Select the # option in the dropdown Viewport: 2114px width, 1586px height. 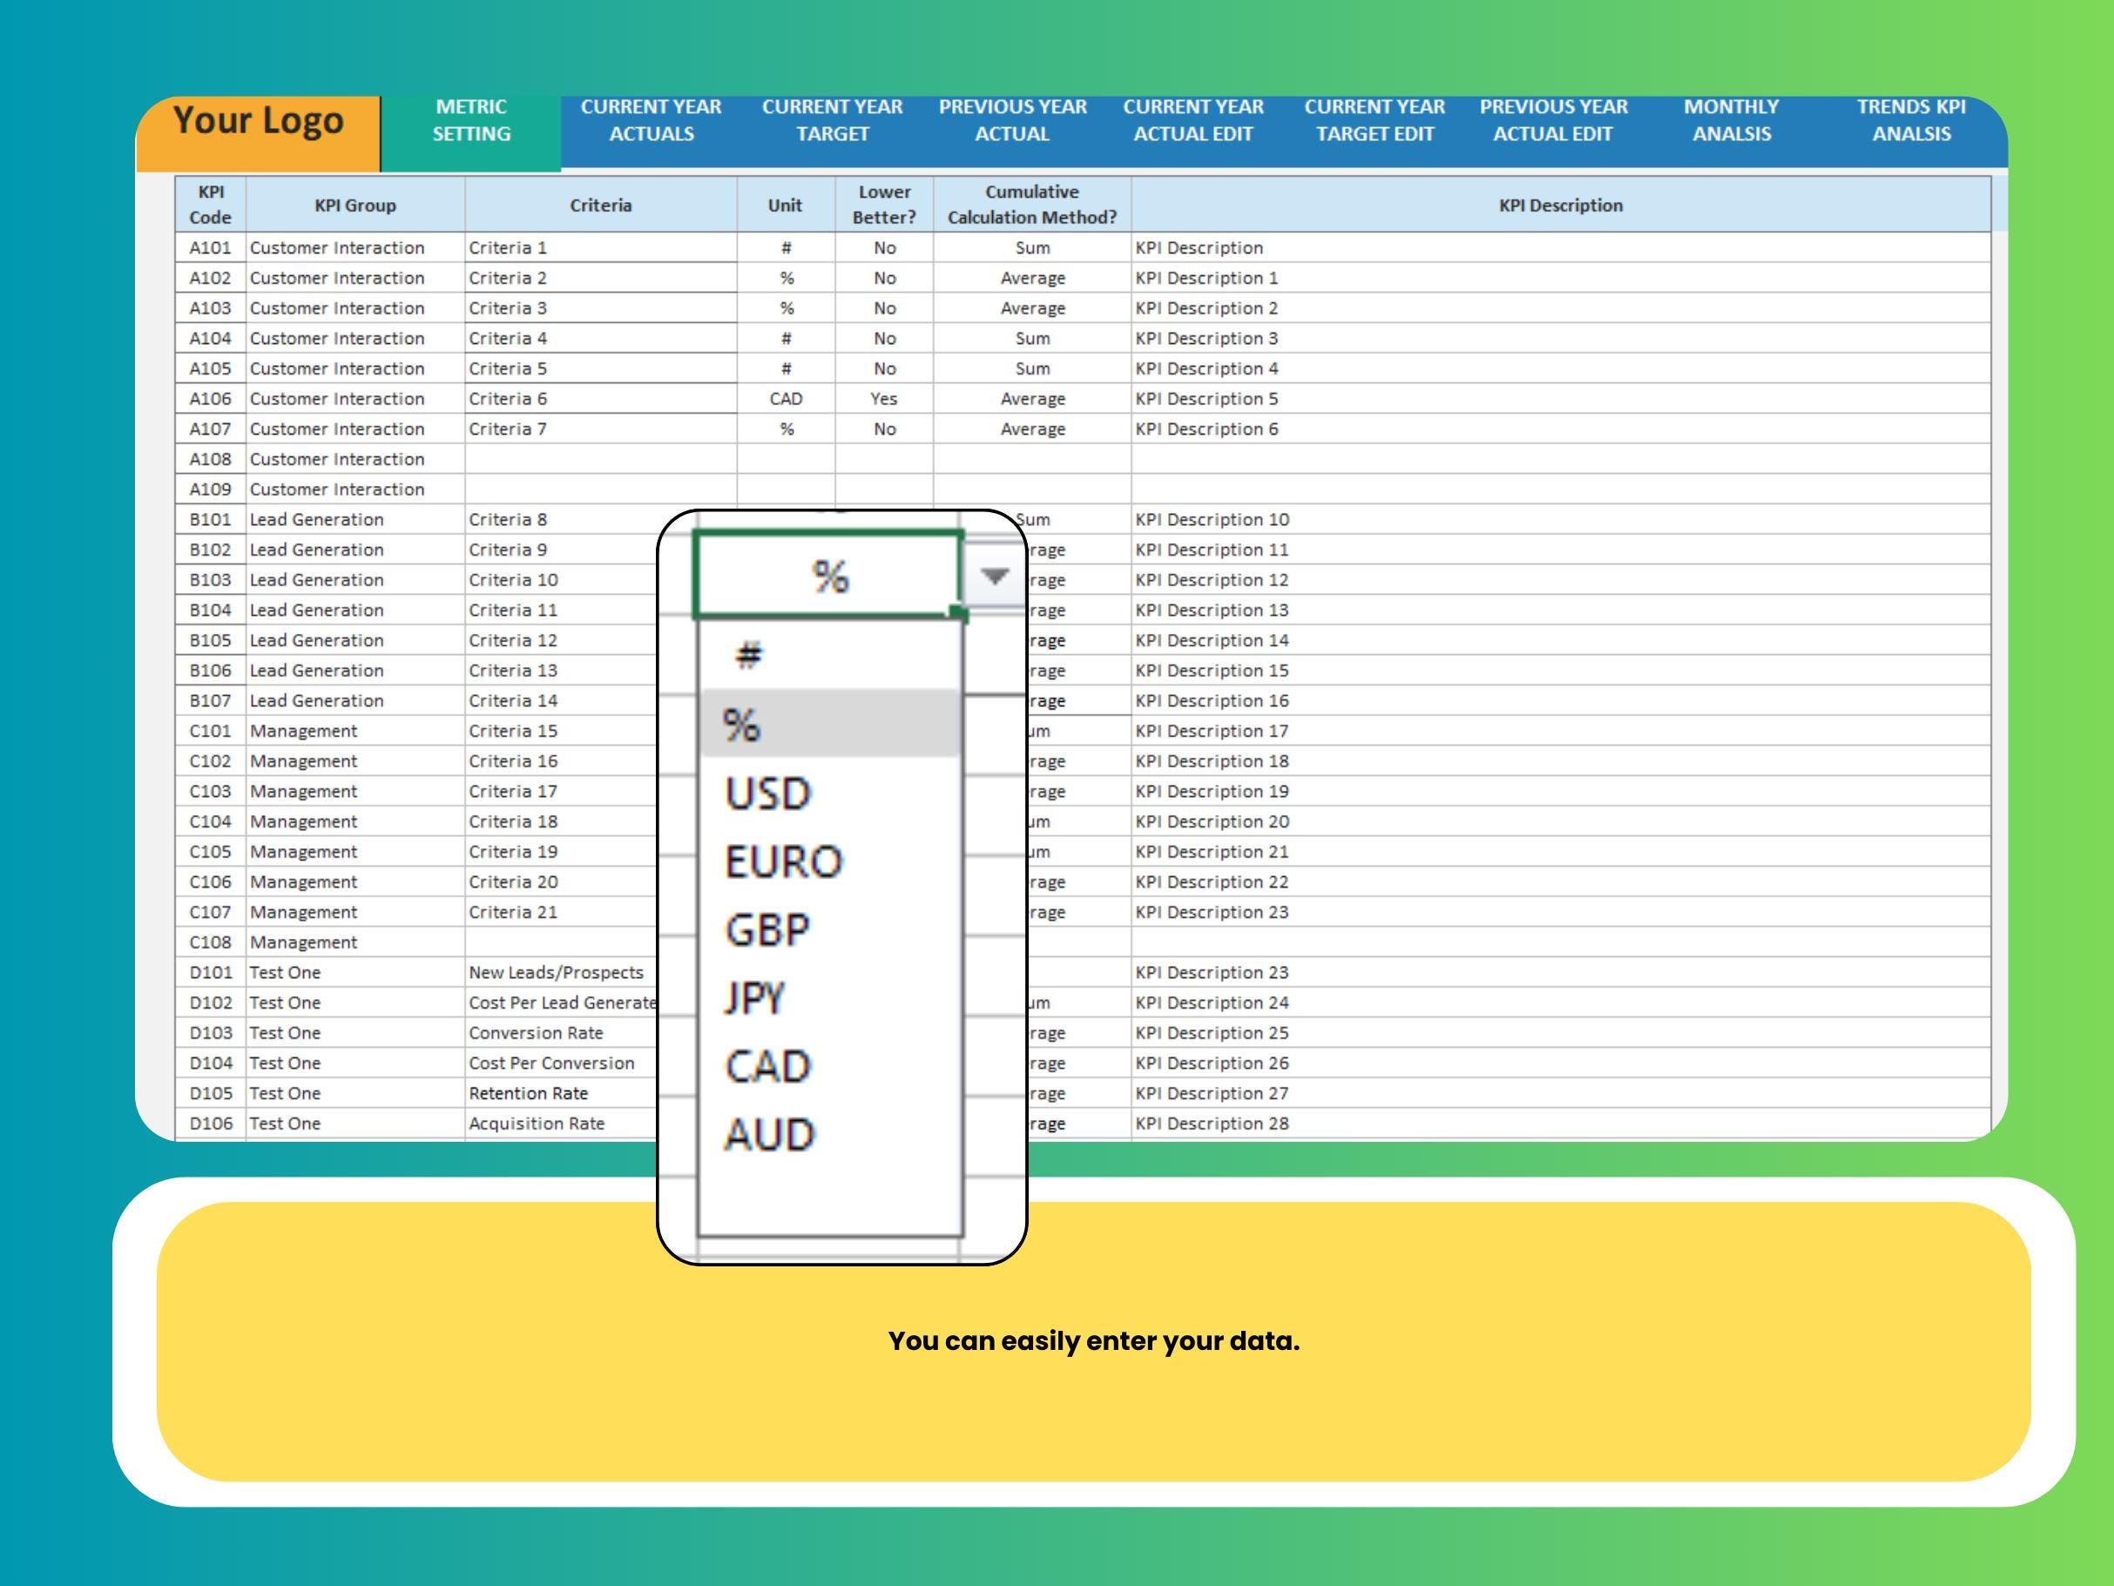tap(749, 653)
